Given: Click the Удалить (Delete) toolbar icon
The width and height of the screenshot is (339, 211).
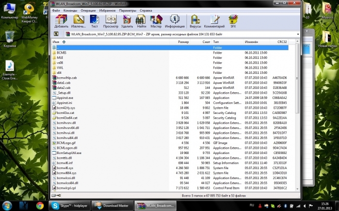Looking at the screenshot, I should (x=127, y=20).
